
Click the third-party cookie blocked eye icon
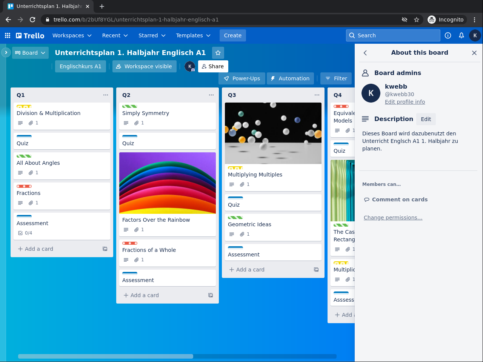(x=405, y=20)
